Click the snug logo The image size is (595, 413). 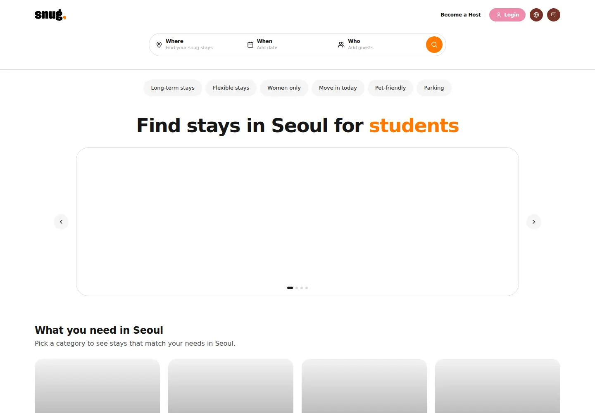pos(50,15)
